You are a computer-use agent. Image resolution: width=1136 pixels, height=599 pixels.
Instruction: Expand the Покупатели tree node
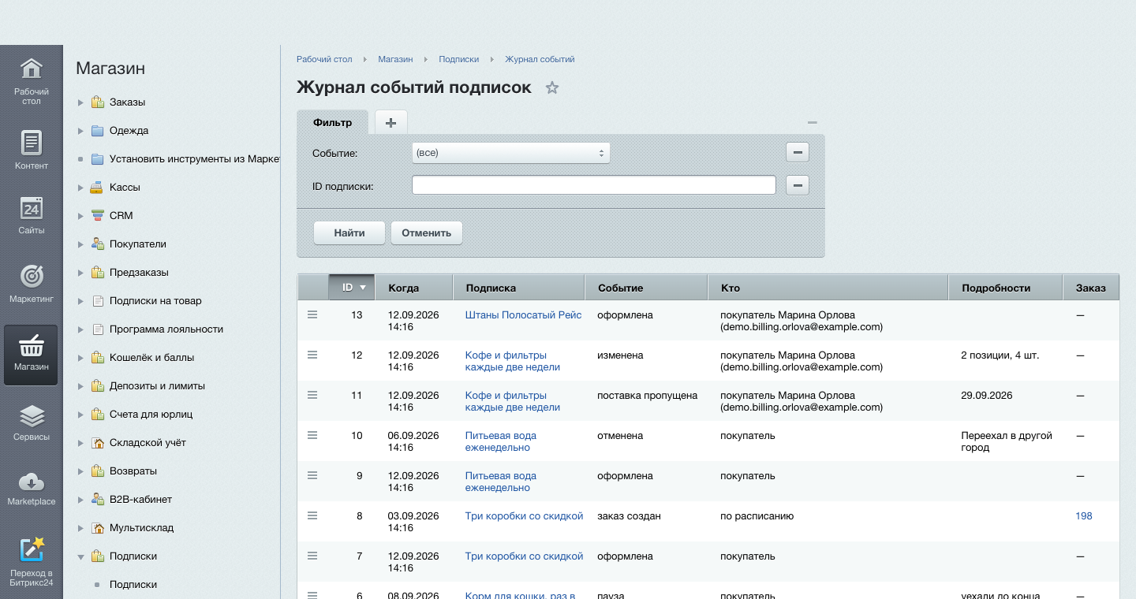(x=80, y=244)
